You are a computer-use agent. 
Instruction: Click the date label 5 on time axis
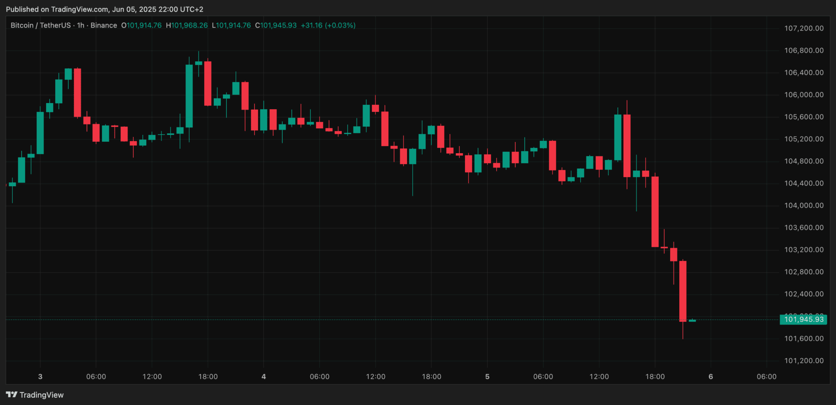[487, 376]
